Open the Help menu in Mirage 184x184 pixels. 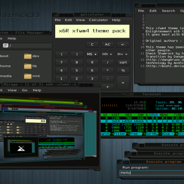pos(37,90)
